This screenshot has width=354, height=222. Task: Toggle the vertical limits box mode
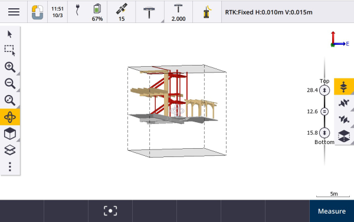(x=344, y=86)
